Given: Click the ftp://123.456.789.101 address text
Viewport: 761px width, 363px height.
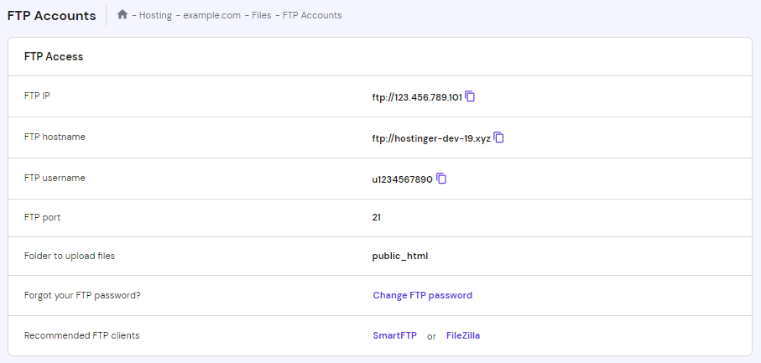Looking at the screenshot, I should click(x=417, y=97).
